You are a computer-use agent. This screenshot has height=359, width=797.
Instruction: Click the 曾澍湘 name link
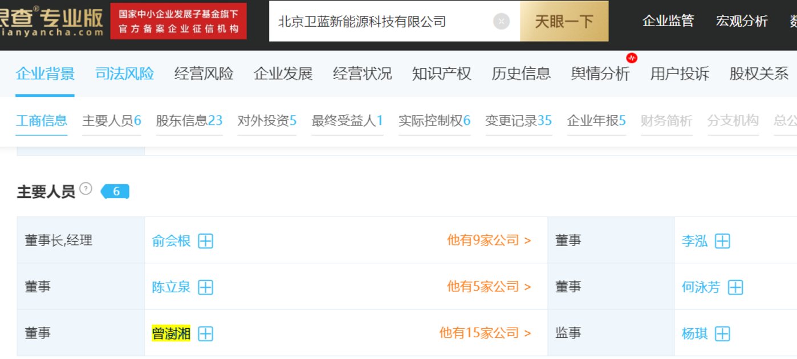(x=171, y=333)
